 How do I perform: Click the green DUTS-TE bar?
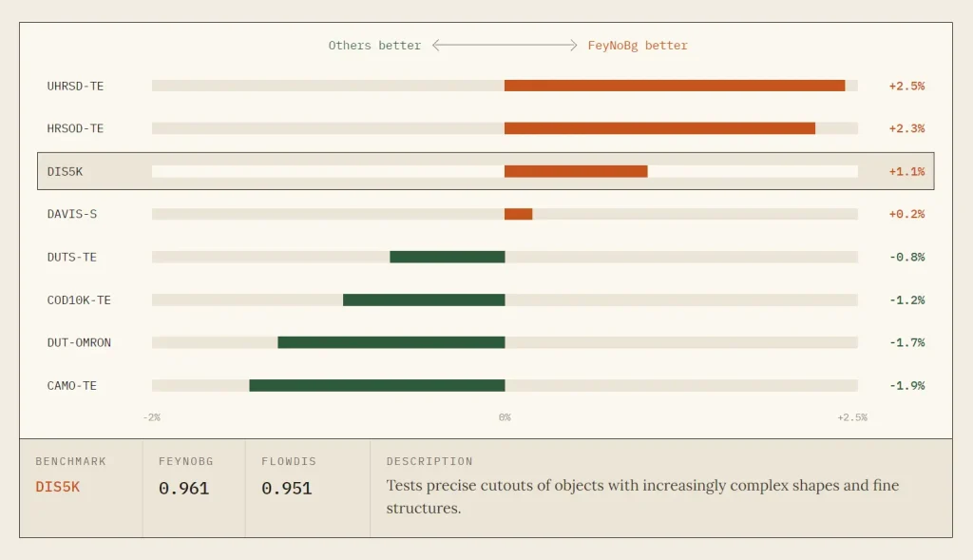[x=448, y=257]
